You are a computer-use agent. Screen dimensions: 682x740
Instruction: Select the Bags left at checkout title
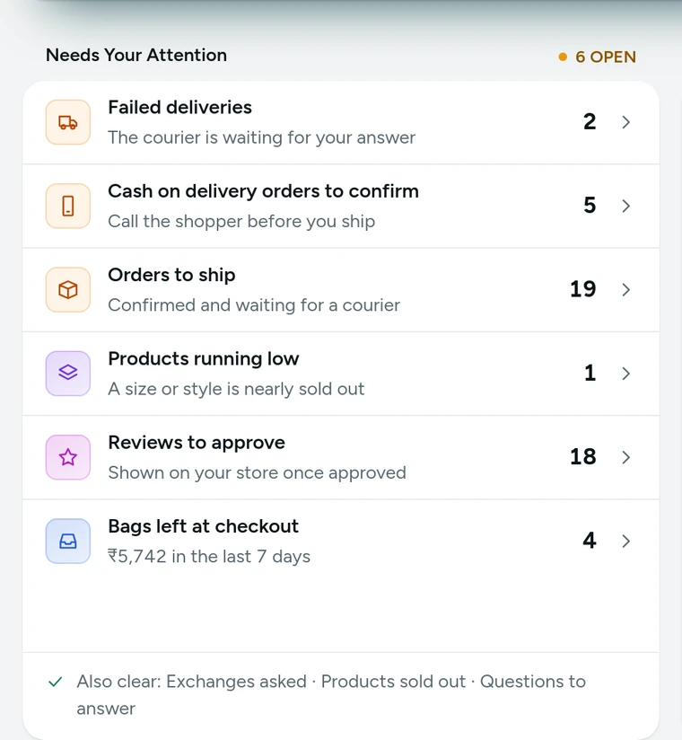204,526
